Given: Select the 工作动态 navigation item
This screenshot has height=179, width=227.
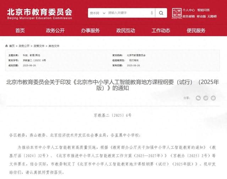Looking at the screenshot, I should click(161, 30).
